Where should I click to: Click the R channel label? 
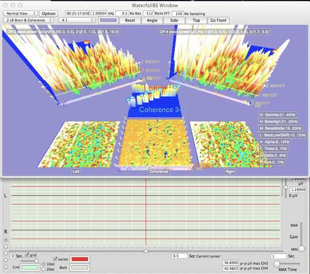coord(5,231)
